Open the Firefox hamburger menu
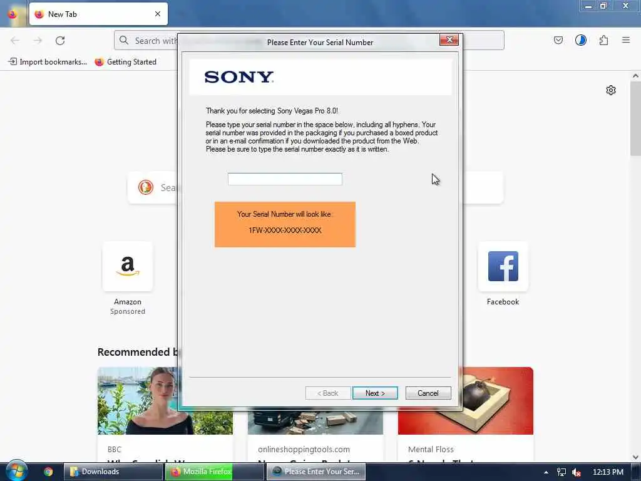 pos(626,40)
